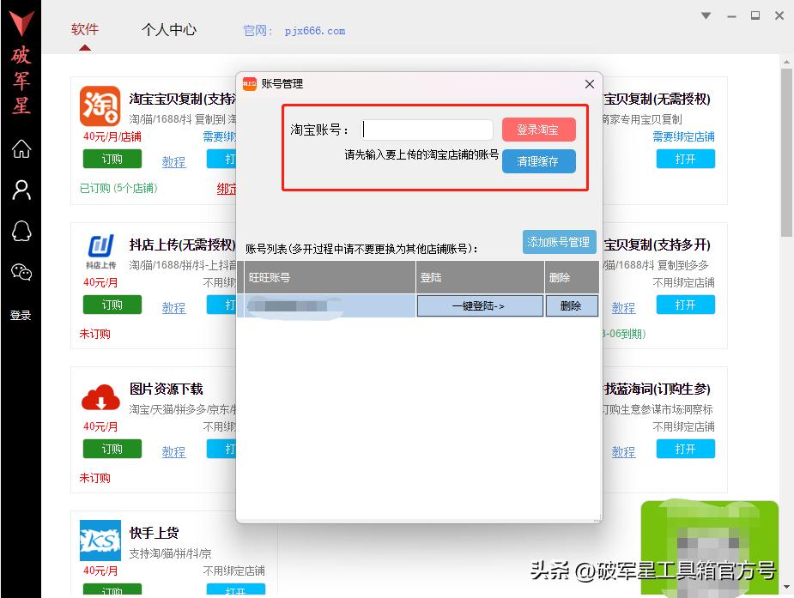Open the dropdown arrow near window controls
This screenshot has height=598, width=794.
click(706, 15)
